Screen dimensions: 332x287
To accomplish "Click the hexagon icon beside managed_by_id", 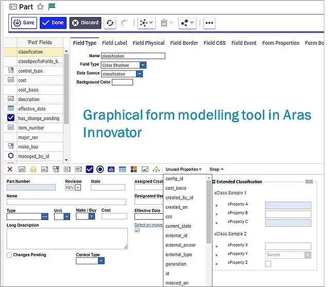I will pos(11,156).
